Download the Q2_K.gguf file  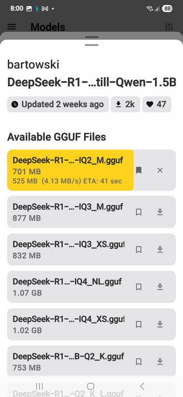160,362
